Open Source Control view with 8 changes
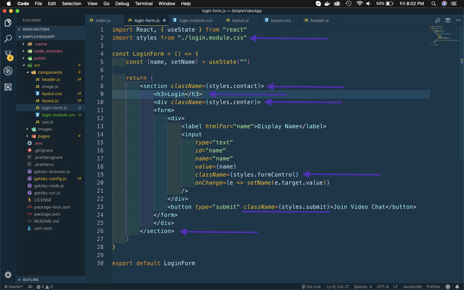 click(x=8, y=55)
